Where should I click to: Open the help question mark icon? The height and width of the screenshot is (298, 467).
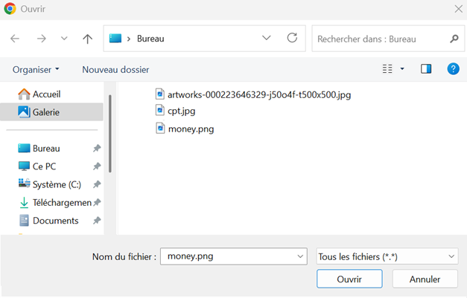pos(452,69)
